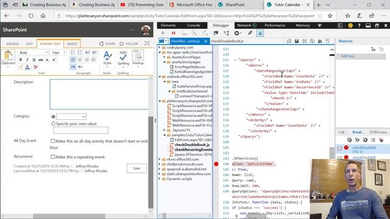Screen dimensions: 390x219
Task: Click the own-value category text field
Action: point(80,130)
